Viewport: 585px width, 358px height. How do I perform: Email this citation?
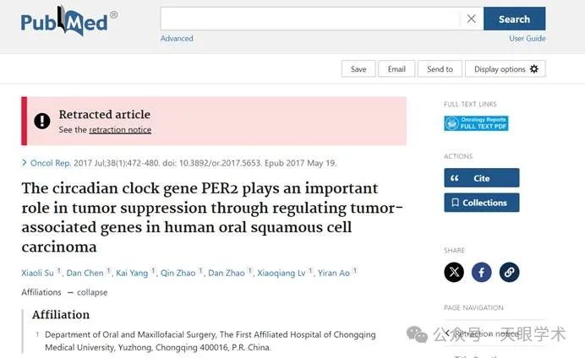396,69
